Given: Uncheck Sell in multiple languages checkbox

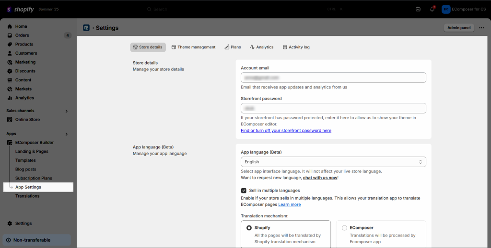Looking at the screenshot, I should coord(244,191).
